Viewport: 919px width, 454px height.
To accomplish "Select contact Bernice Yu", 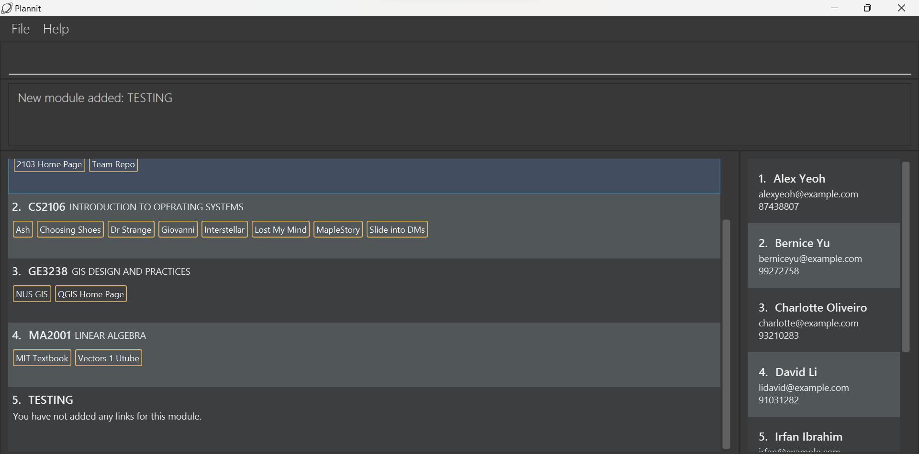I will point(823,256).
